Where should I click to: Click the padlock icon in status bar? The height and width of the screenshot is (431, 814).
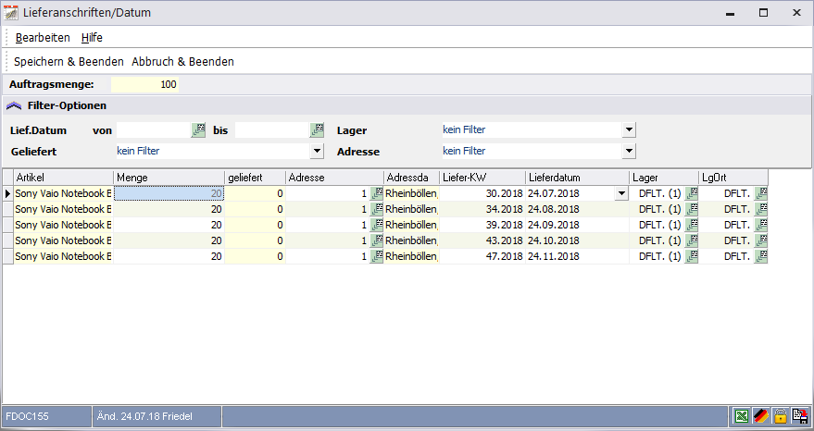coord(781,416)
